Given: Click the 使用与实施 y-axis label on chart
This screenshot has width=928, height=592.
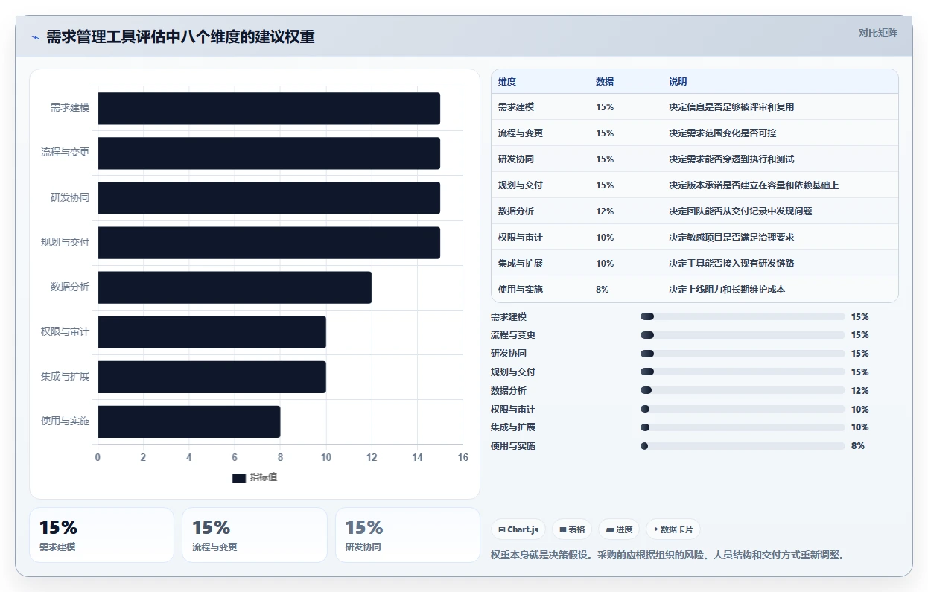Looking at the screenshot, I should [65, 421].
